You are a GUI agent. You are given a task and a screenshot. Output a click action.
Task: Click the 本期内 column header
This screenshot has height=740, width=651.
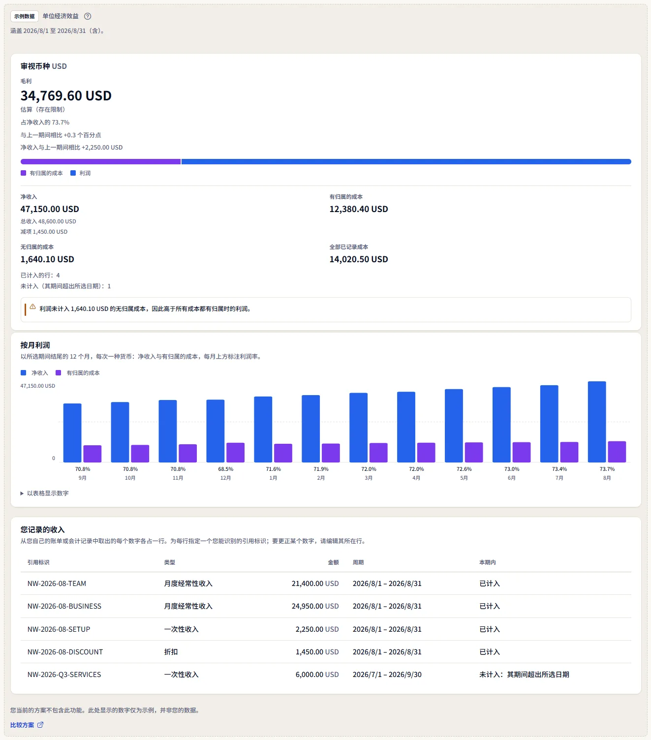[x=488, y=562]
